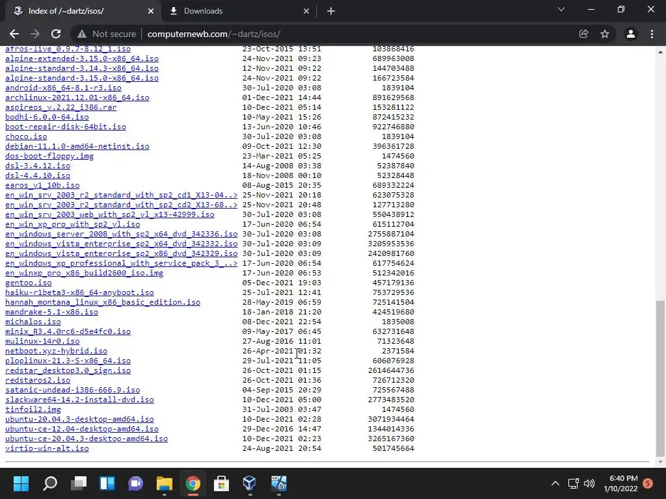Download aspireos_v.2.22_i386.rar

[x=60, y=107]
